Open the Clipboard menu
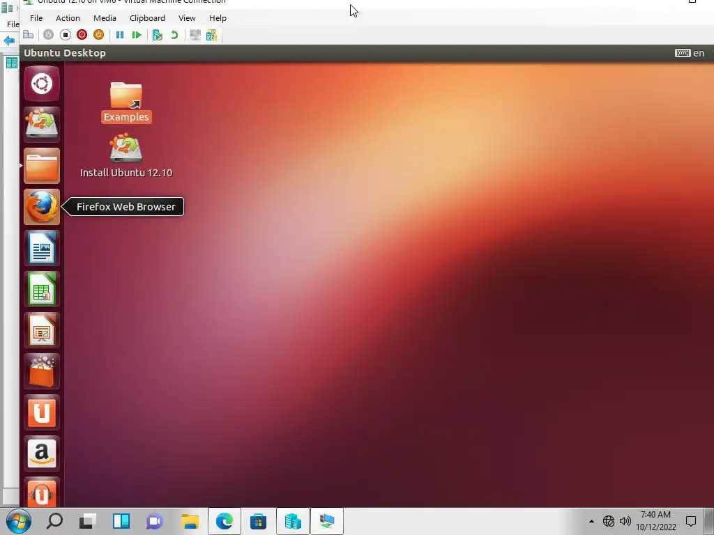 pos(147,18)
